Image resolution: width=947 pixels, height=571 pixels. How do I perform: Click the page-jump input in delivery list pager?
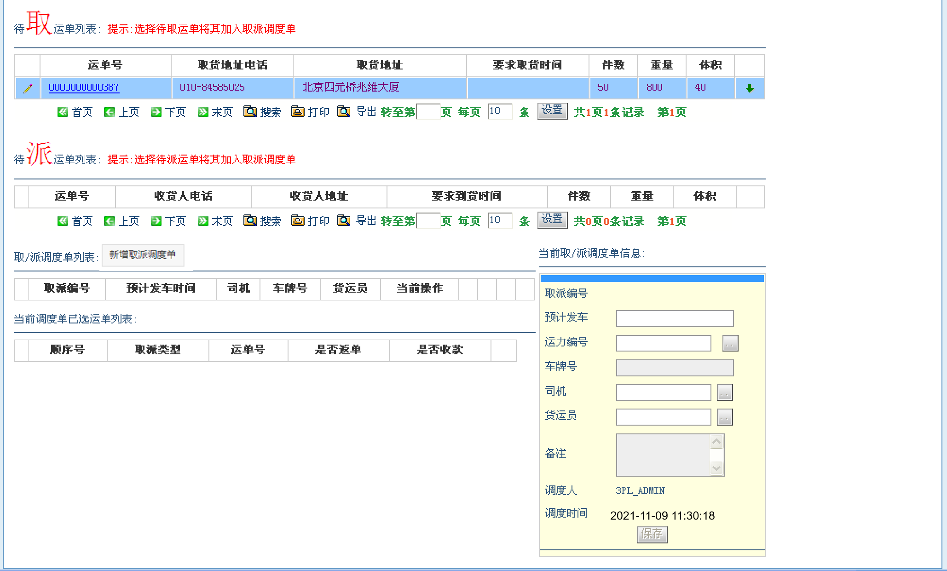[x=428, y=220]
